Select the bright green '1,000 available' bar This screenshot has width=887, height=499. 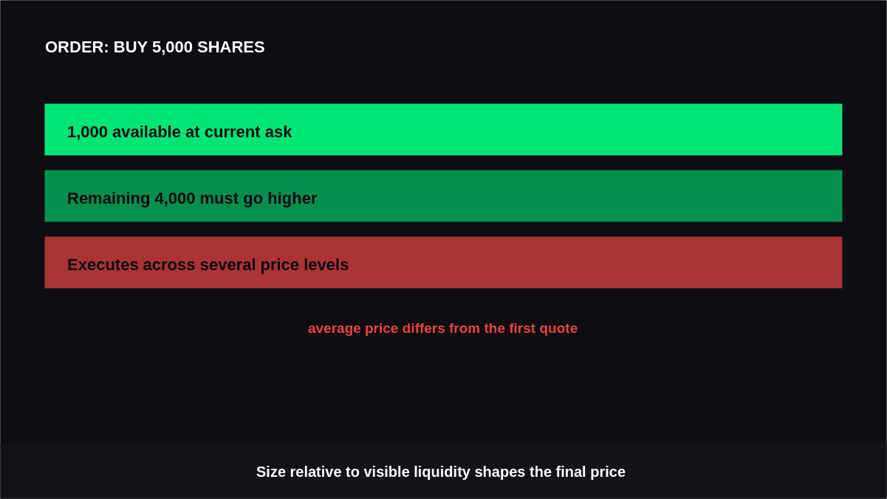click(x=443, y=129)
